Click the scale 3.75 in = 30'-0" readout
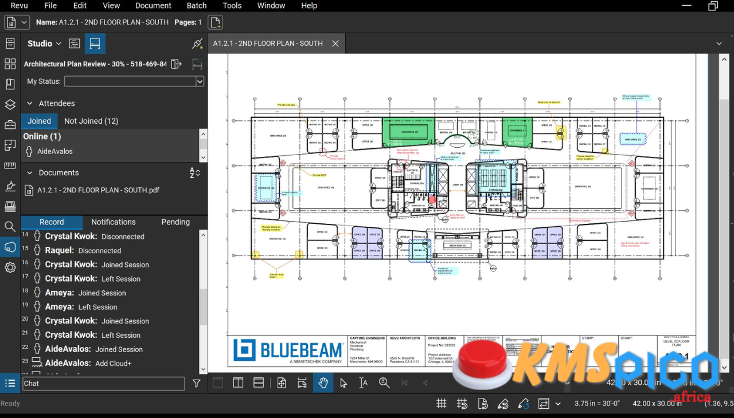 point(598,404)
